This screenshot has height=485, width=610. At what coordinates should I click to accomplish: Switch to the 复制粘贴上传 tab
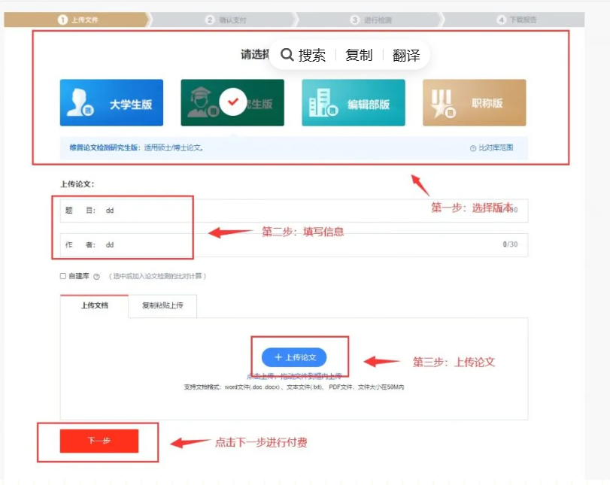click(x=162, y=306)
